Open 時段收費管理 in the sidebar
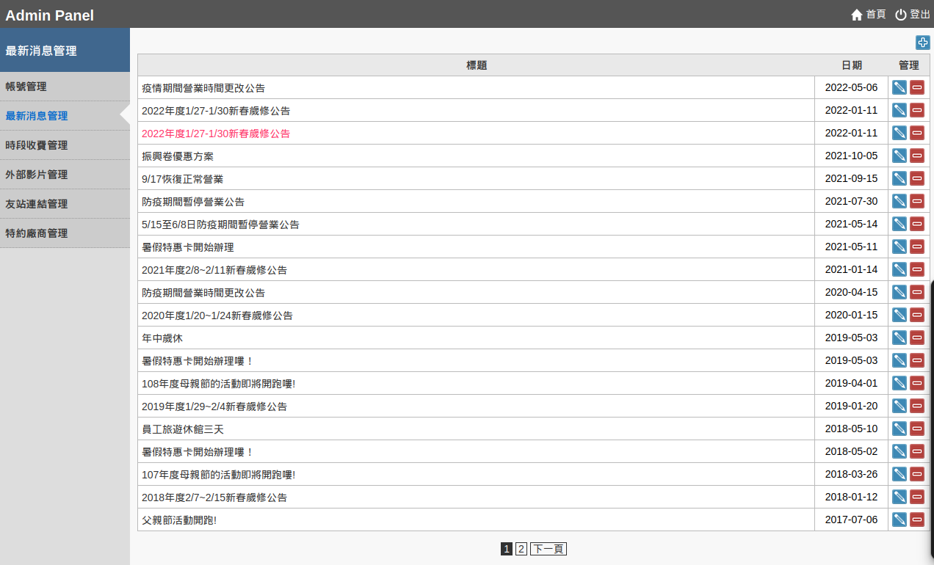Image resolution: width=934 pixels, height=565 pixels. point(65,145)
